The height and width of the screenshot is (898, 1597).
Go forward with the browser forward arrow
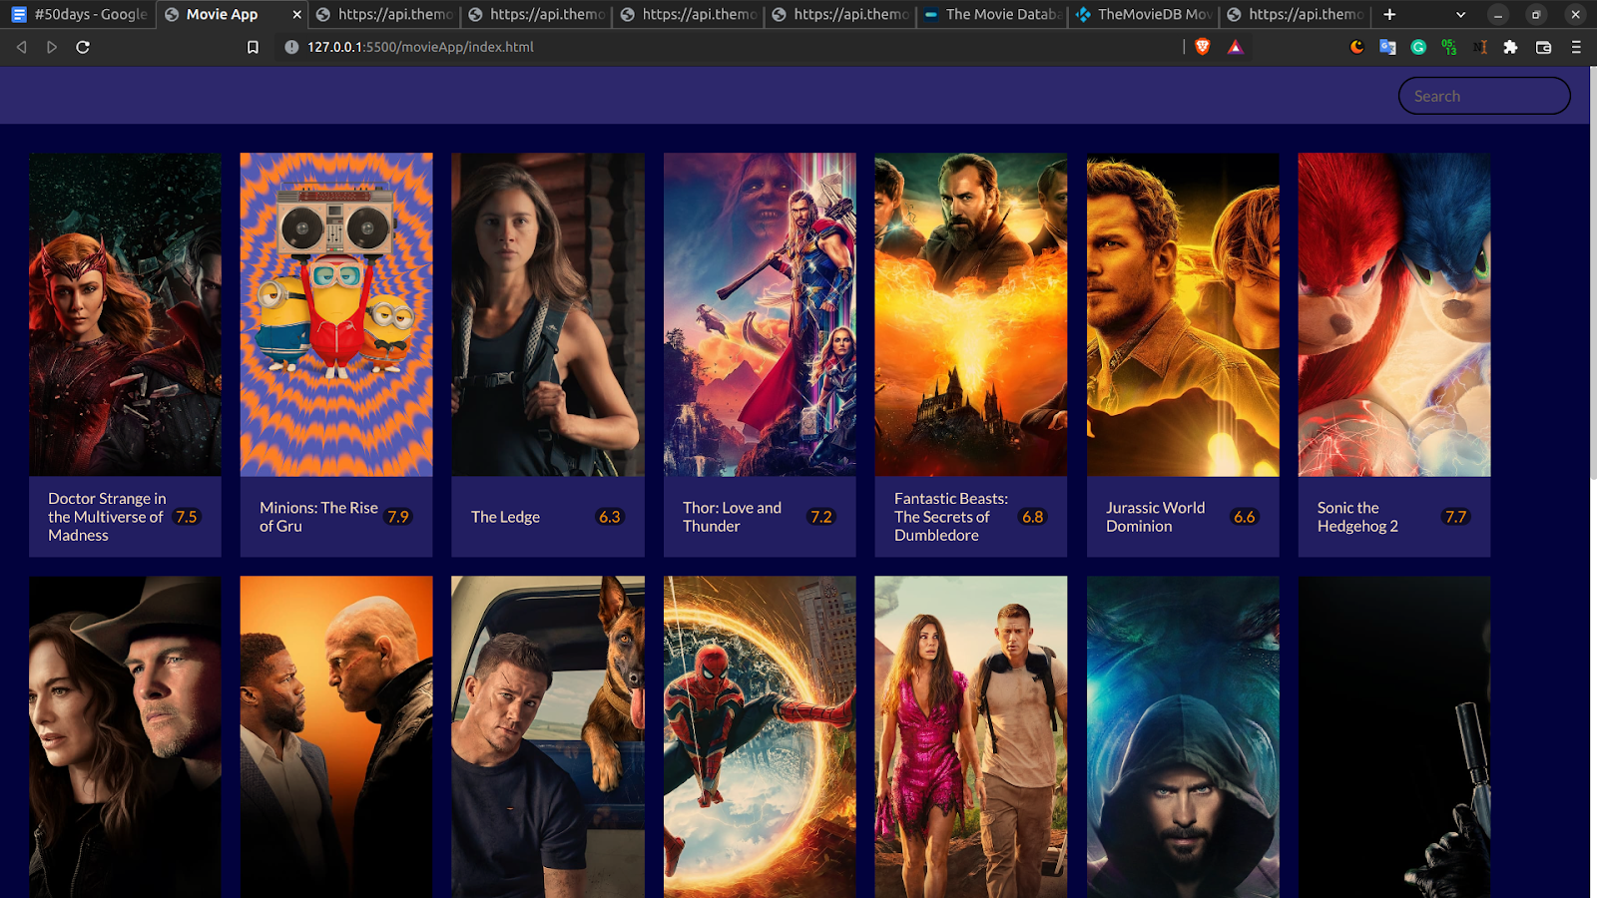click(x=52, y=47)
